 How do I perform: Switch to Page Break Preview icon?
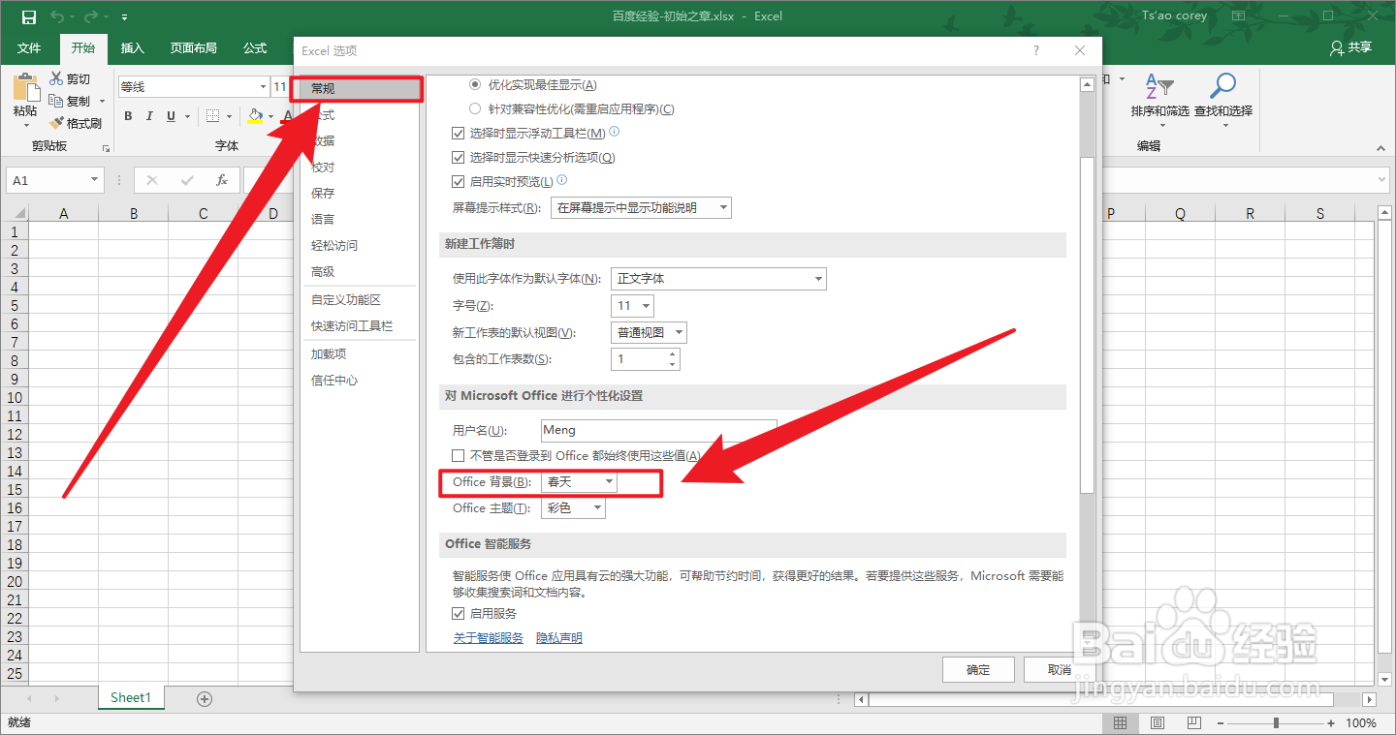[x=1194, y=723]
